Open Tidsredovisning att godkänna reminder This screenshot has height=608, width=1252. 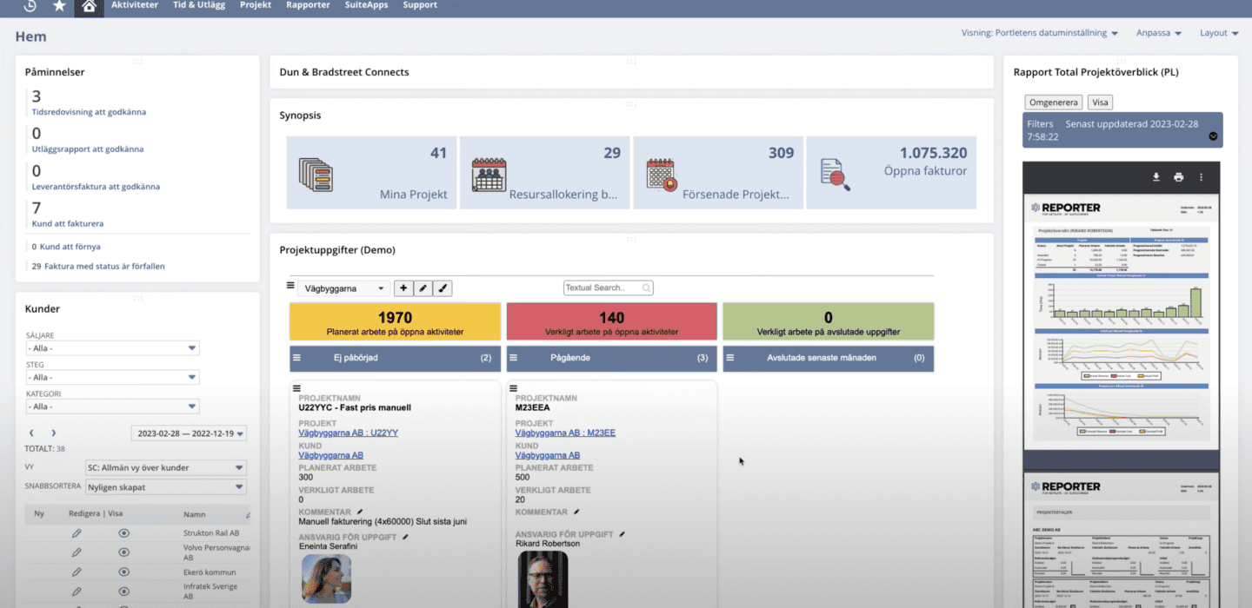click(x=89, y=112)
